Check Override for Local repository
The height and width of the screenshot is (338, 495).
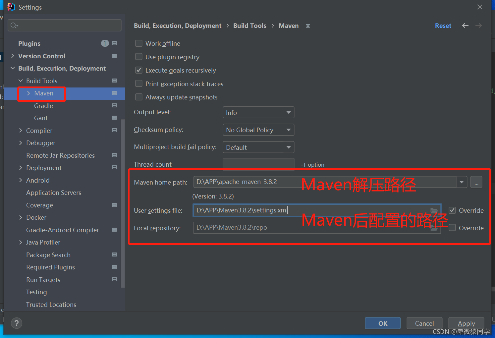pos(452,228)
